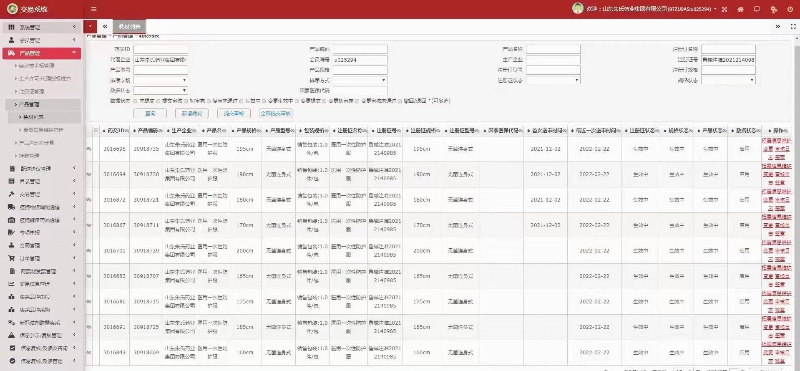Viewport: 800px width, 371px height.
Task: Click the four-arrows expand icon in header
Action: [725, 9]
